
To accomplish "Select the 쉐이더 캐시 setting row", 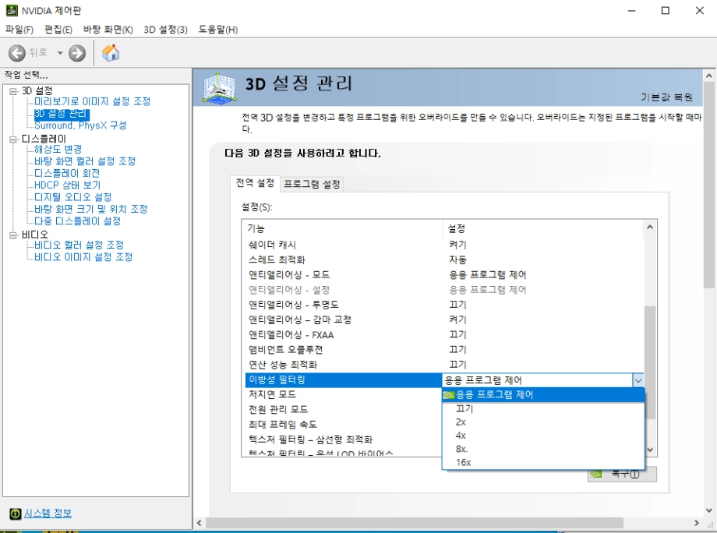I will coord(443,245).
